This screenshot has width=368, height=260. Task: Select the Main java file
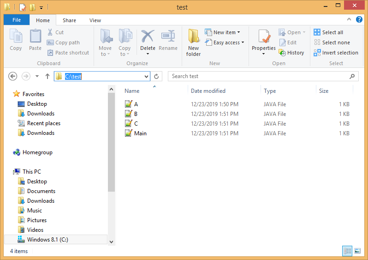(140, 133)
